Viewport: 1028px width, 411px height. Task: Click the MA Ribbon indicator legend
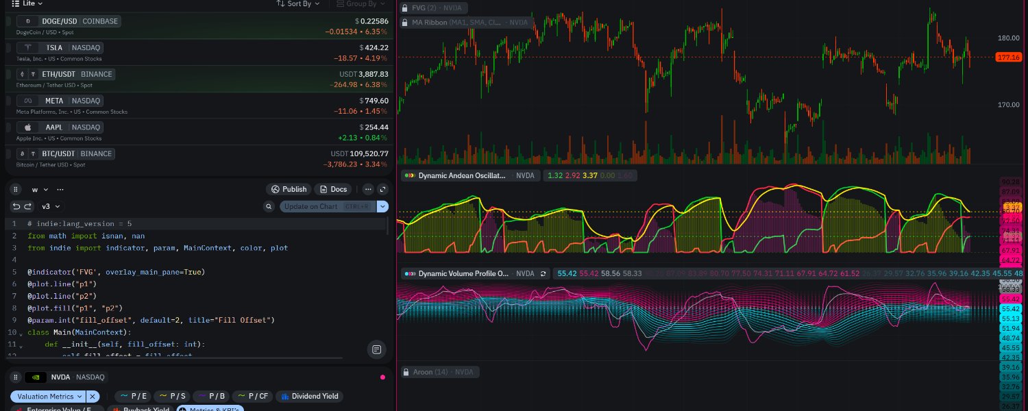tap(467, 22)
